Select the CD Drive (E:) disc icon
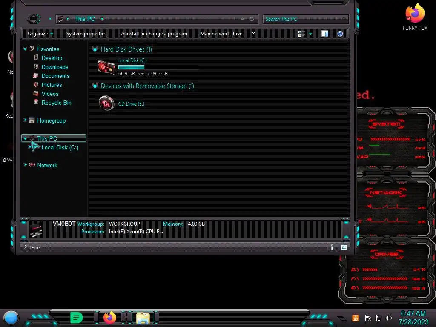Viewport: 436px width, 327px height. [106, 103]
